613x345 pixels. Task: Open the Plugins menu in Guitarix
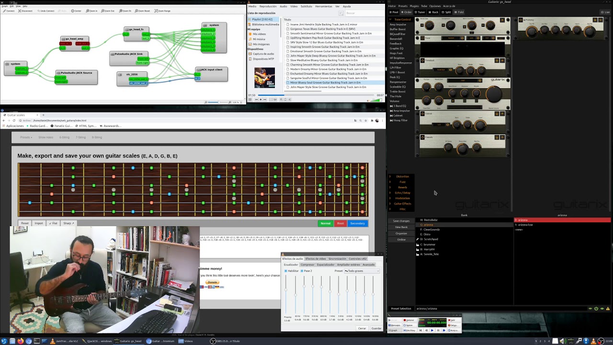click(414, 6)
